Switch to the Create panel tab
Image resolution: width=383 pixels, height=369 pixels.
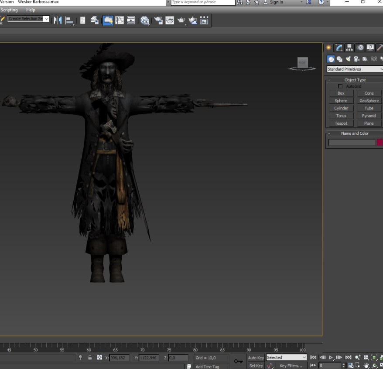[x=328, y=48]
